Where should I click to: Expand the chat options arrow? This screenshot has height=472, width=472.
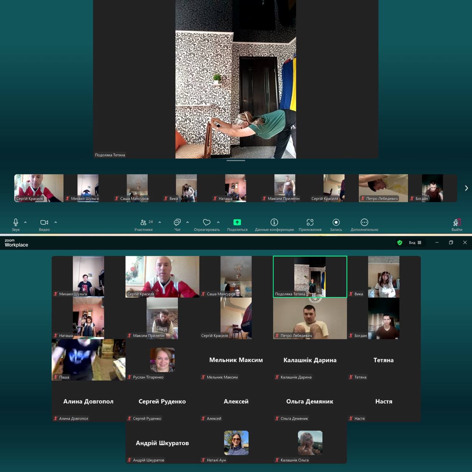click(188, 222)
